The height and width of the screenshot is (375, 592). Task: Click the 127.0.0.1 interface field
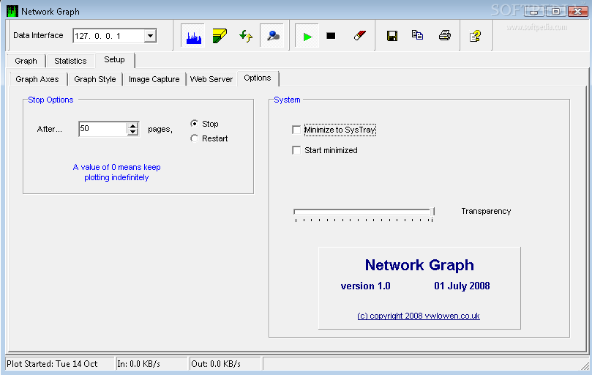coord(108,36)
